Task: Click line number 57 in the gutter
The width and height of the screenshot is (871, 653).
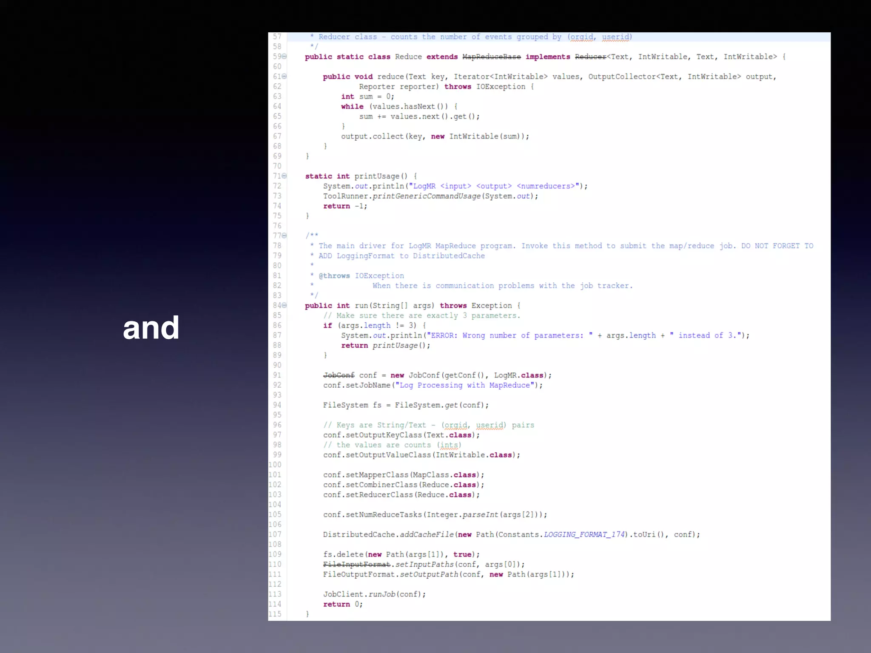Action: (277, 37)
